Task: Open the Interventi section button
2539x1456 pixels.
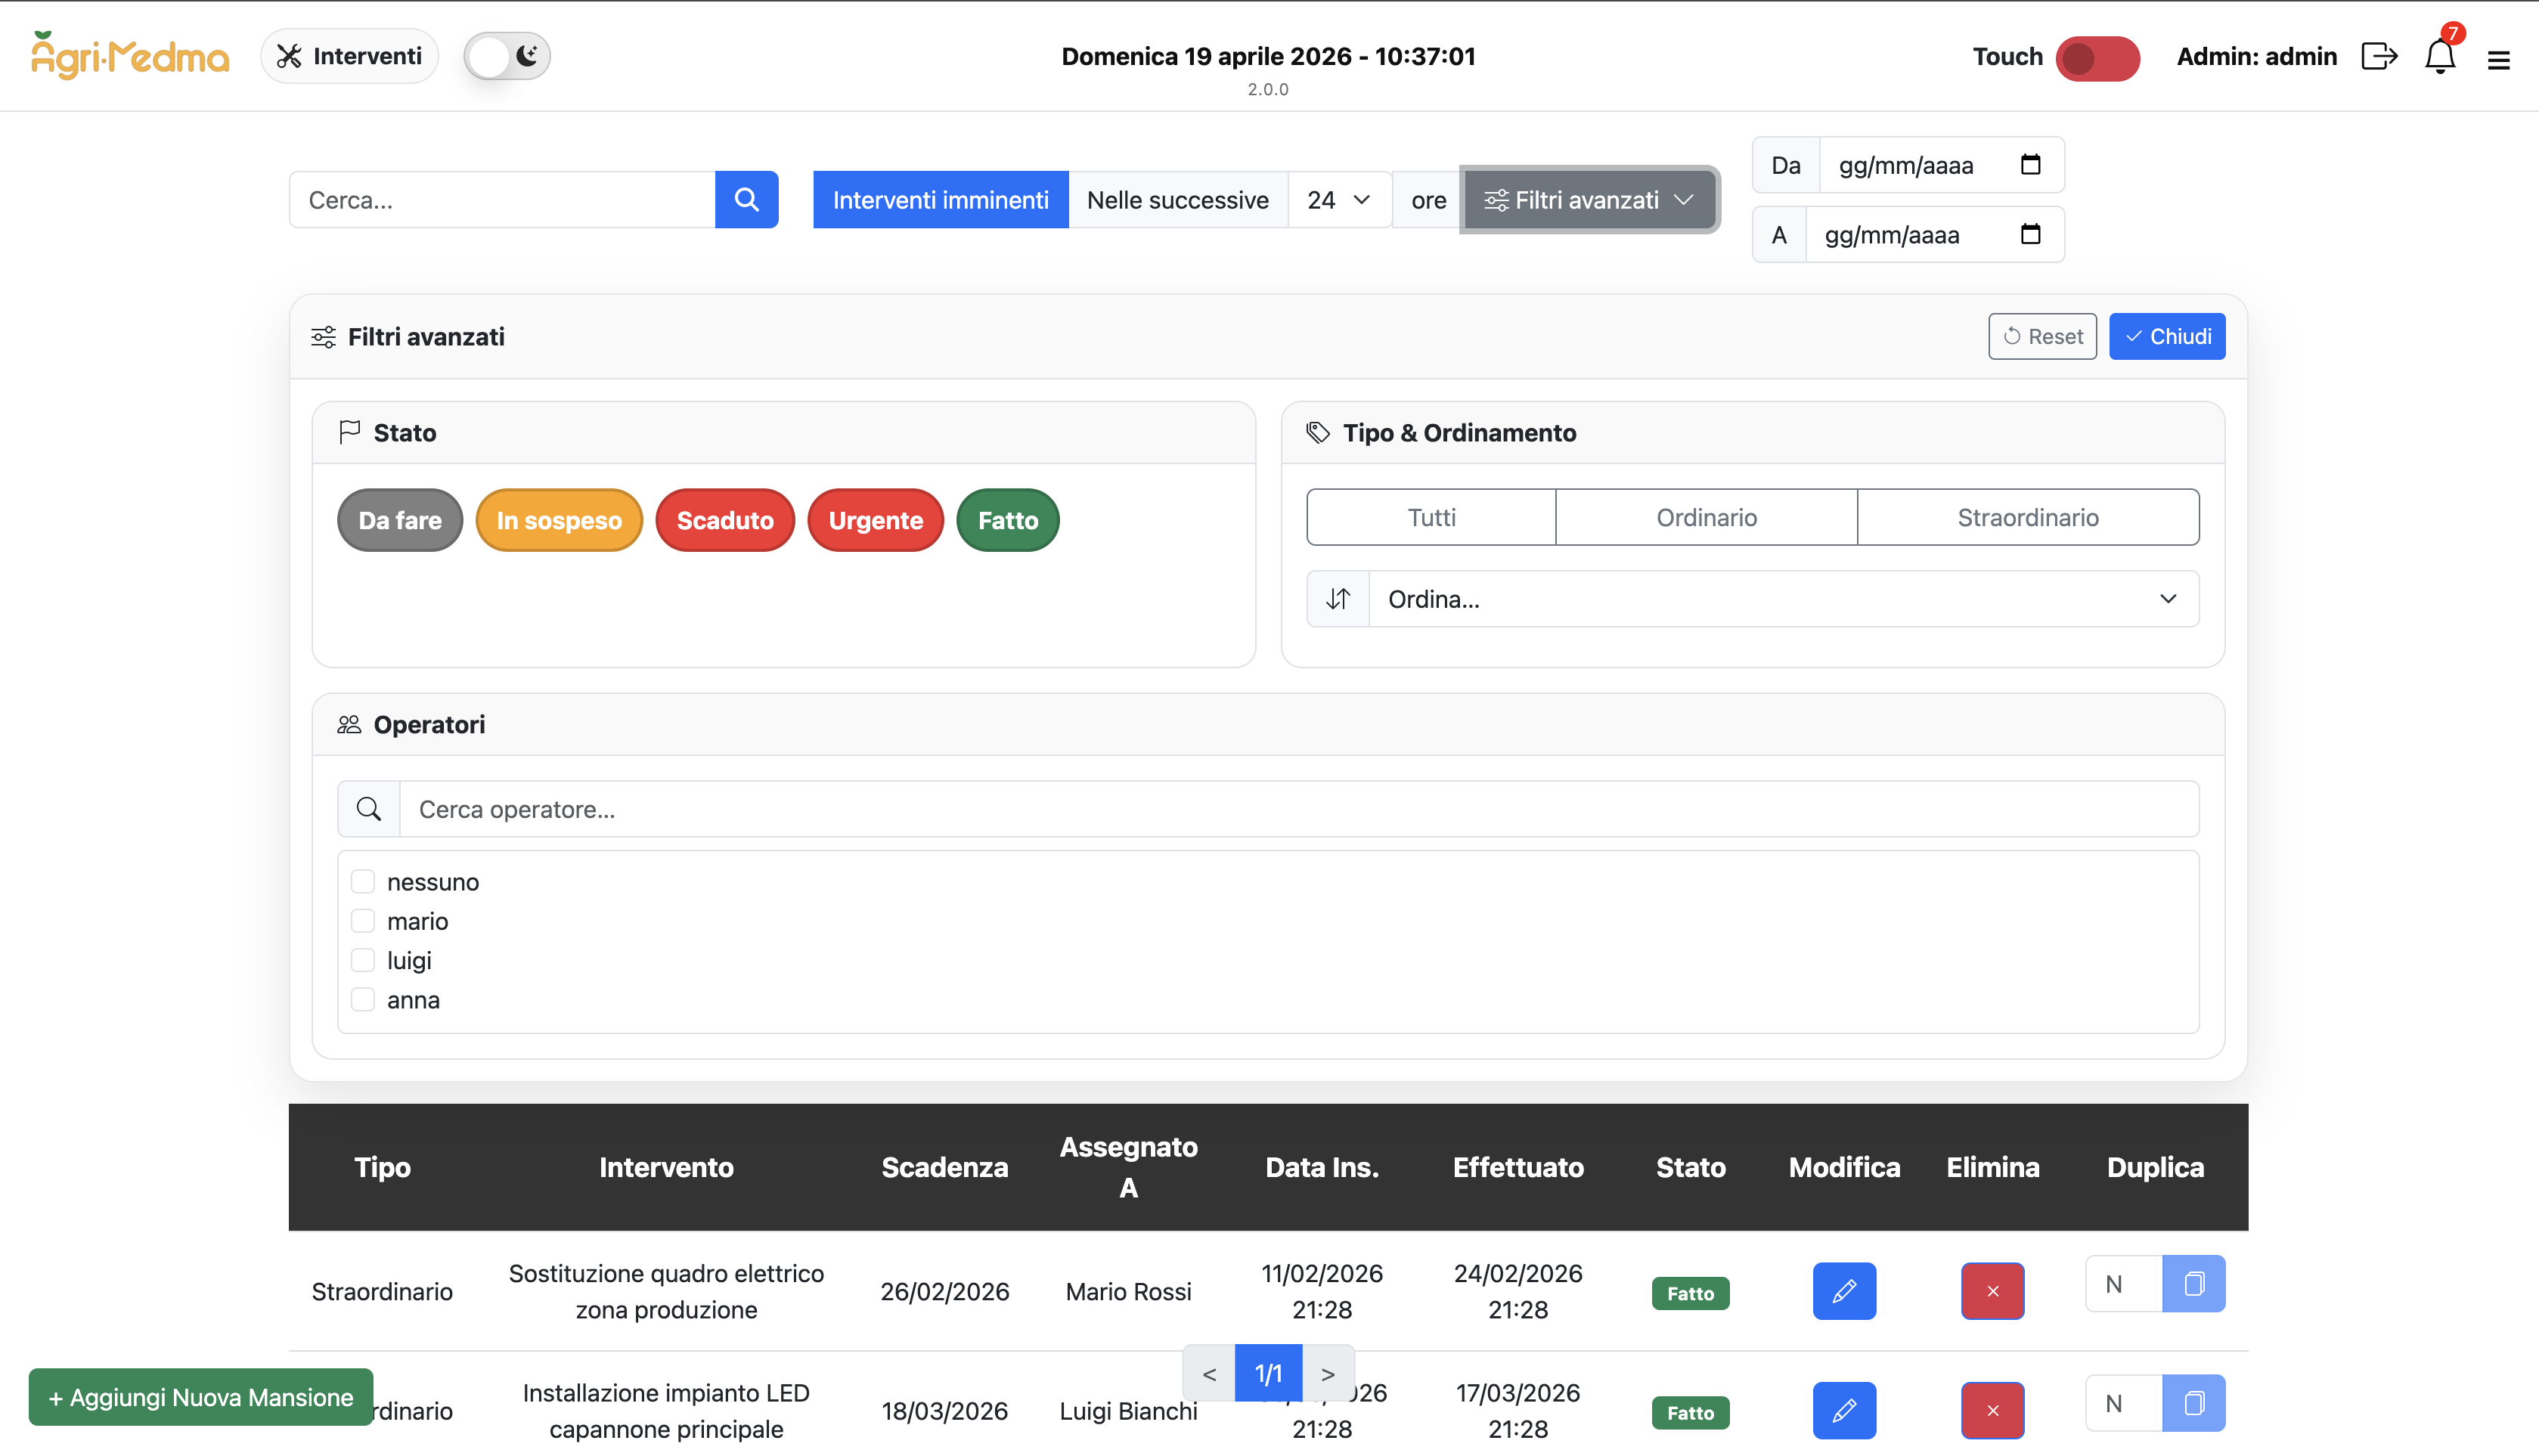Action: click(349, 56)
